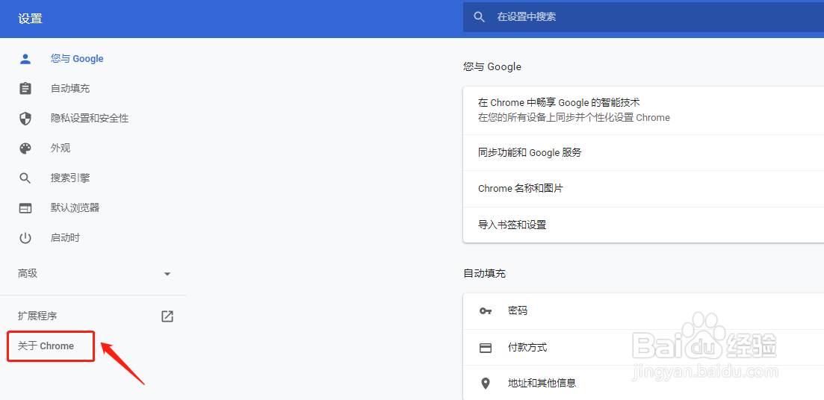The height and width of the screenshot is (400, 824).
Task: Click 导入书签和设置 option
Action: pos(512,225)
